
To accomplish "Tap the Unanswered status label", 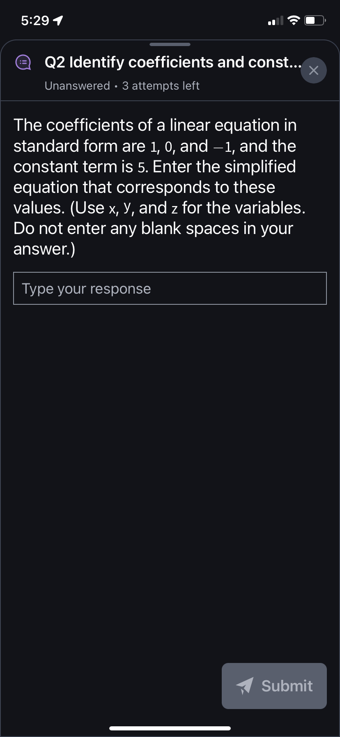I will (x=77, y=86).
